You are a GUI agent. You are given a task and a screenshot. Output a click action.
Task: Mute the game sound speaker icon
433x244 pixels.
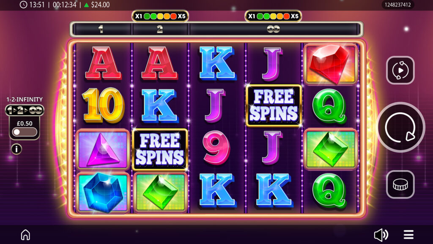[x=381, y=235]
